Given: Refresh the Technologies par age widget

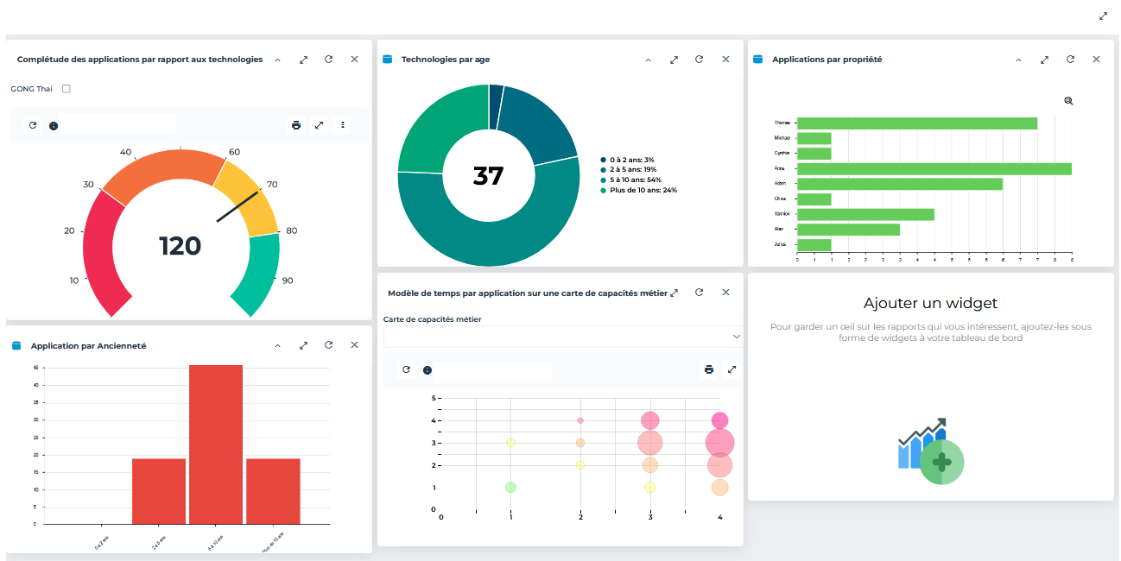Looking at the screenshot, I should pos(700,60).
